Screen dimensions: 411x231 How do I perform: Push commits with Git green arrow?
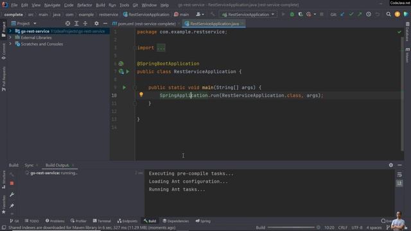(360, 14)
